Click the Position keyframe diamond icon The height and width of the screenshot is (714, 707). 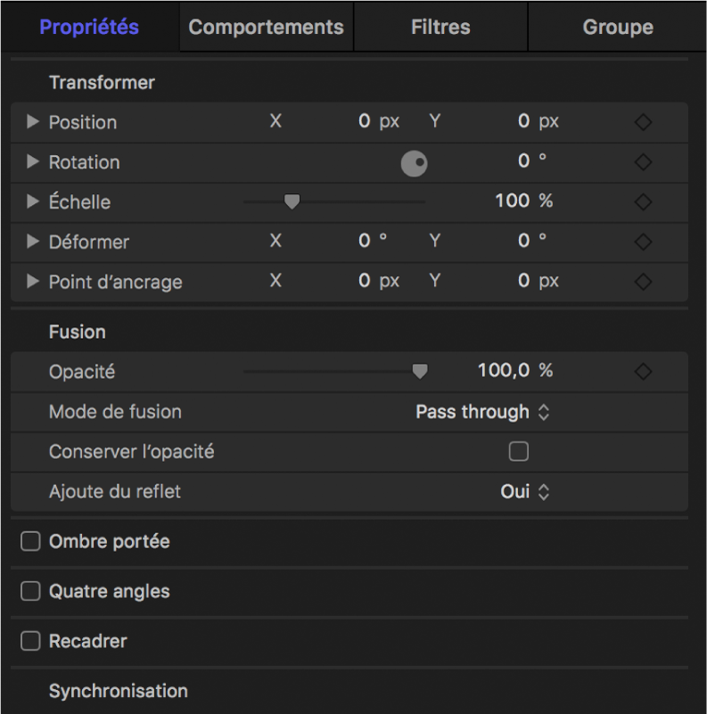coord(643,122)
